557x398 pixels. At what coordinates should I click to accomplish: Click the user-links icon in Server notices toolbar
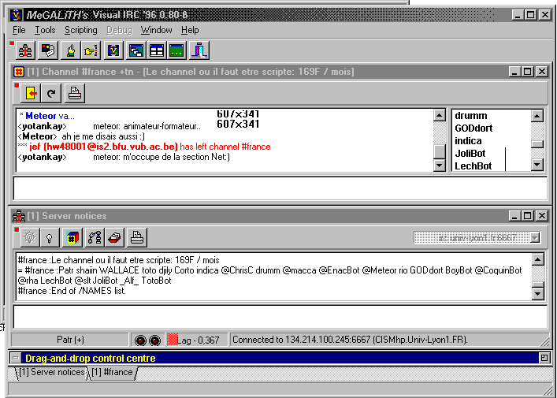tap(95, 237)
